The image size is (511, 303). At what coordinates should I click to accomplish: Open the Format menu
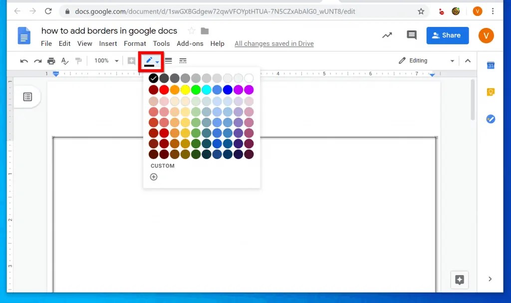pyautogui.click(x=135, y=43)
